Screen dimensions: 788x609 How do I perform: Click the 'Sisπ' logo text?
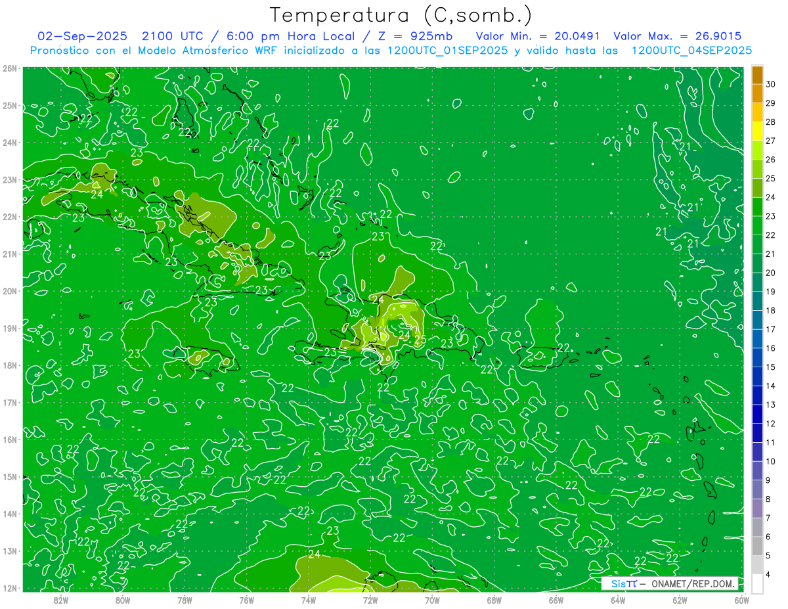click(623, 583)
